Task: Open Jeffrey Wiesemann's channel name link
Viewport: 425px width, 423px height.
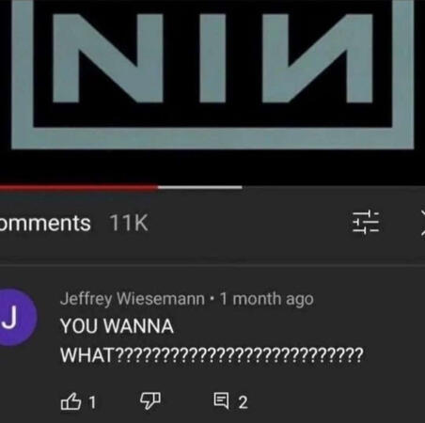Action: coord(133,299)
